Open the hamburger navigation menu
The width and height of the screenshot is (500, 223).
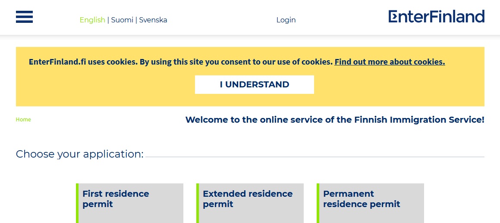coord(24,17)
